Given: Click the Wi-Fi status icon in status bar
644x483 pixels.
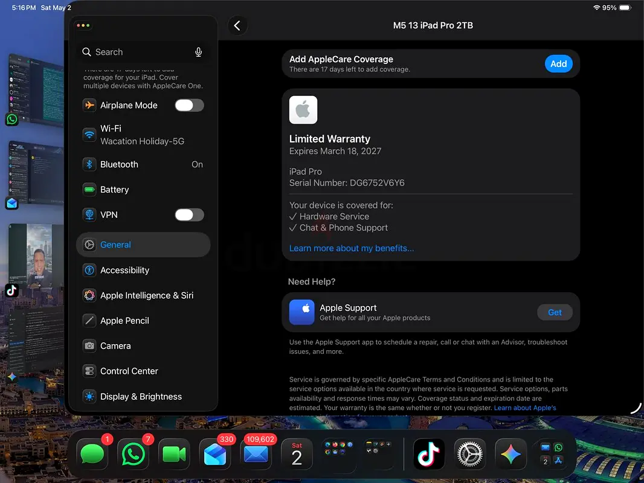Looking at the screenshot, I should [597, 7].
